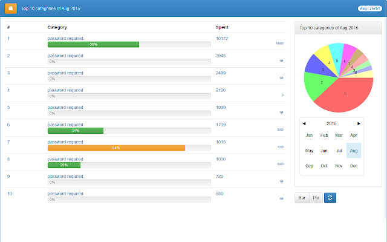Open the category link in row 7
Viewport: 387px width, 242px height.
[x=65, y=142]
